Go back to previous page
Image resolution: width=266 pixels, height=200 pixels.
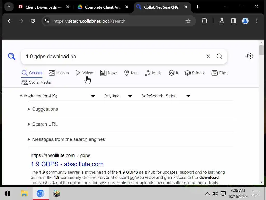(10, 21)
